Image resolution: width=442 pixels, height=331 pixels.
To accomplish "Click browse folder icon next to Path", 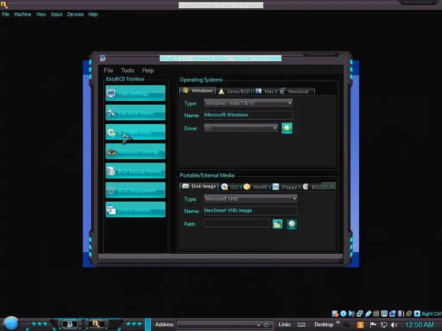I will 278,224.
